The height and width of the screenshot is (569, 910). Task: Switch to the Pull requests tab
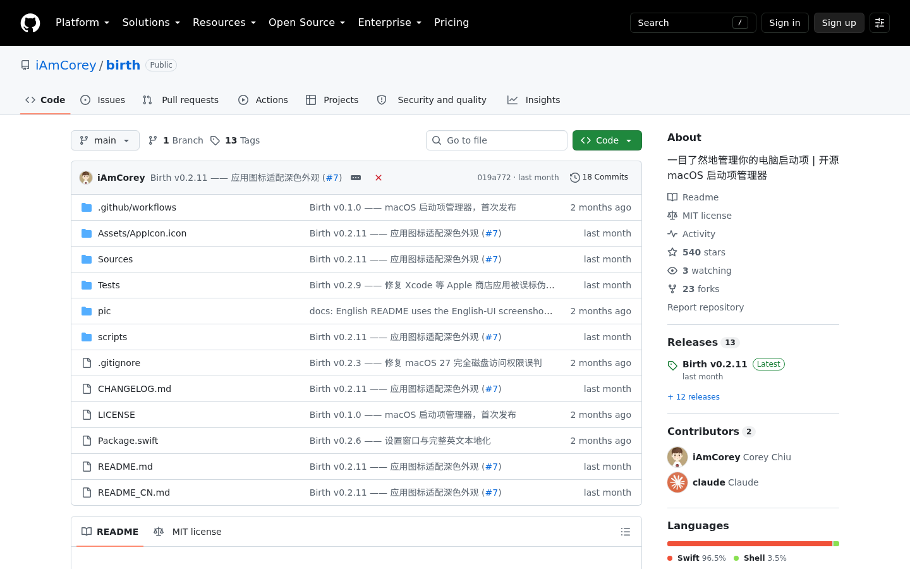point(181,100)
